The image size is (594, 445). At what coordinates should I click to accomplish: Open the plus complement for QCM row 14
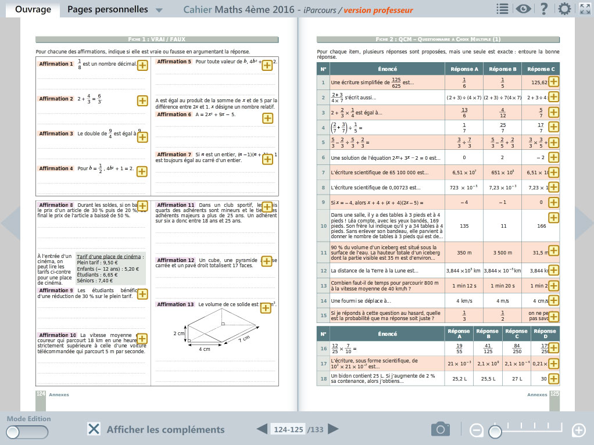[553, 301]
